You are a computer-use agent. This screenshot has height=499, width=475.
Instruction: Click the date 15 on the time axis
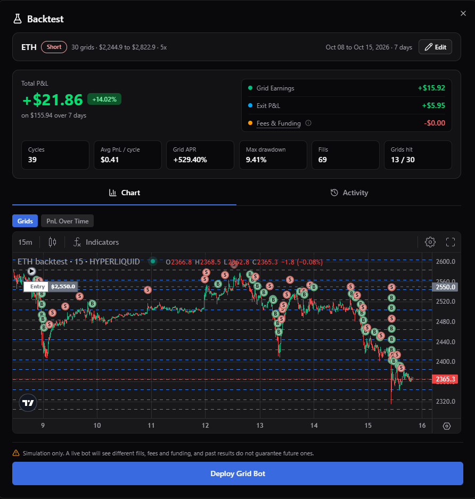[368, 426]
